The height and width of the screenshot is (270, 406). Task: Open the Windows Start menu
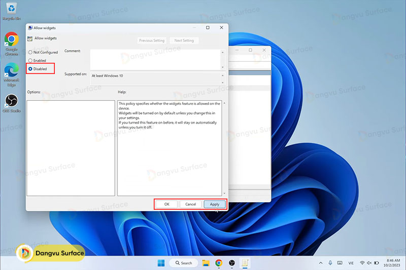tap(161, 263)
